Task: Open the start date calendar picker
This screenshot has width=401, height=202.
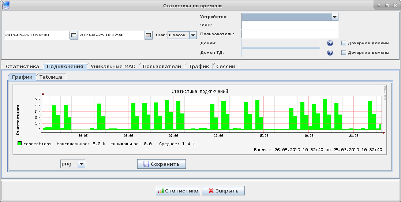Action: (74, 35)
